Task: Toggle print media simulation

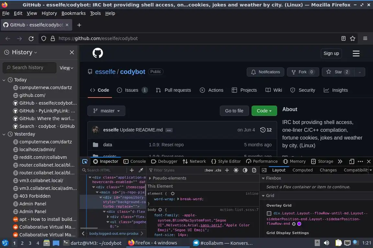Action: point(254,170)
